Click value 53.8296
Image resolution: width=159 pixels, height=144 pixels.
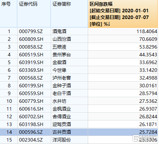[x=148, y=47]
